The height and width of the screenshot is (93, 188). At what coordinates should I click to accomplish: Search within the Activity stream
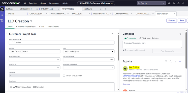(x=171, y=61)
